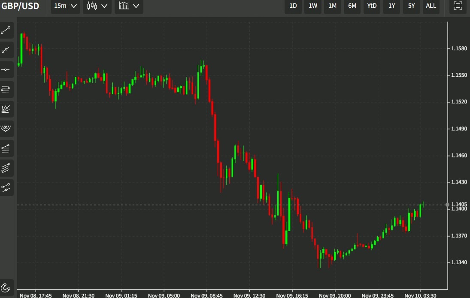Image resolution: width=470 pixels, height=298 pixels.
Task: Set range to YtD
Action: pos(372,6)
